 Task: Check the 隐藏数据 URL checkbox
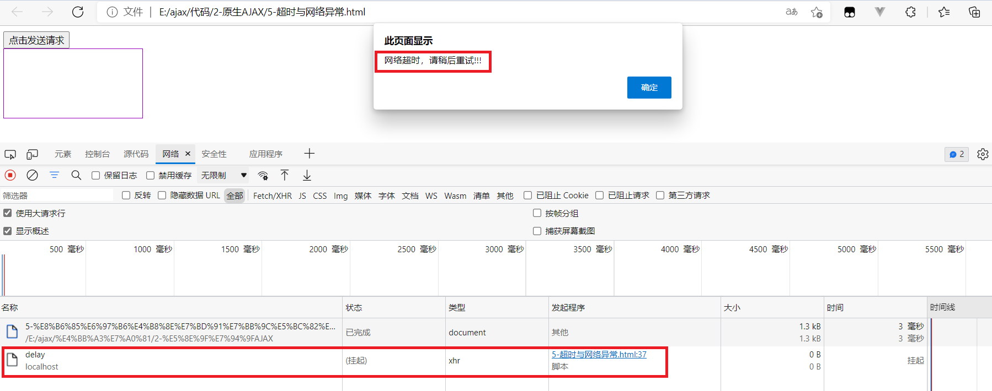162,195
